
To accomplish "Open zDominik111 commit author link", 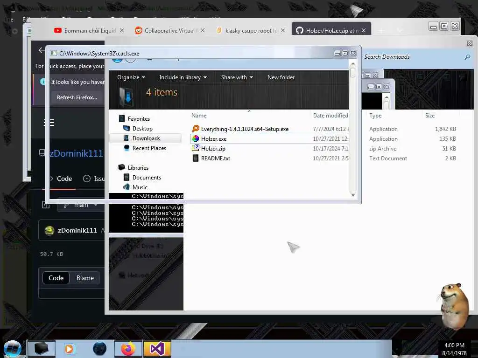I will click(77, 230).
